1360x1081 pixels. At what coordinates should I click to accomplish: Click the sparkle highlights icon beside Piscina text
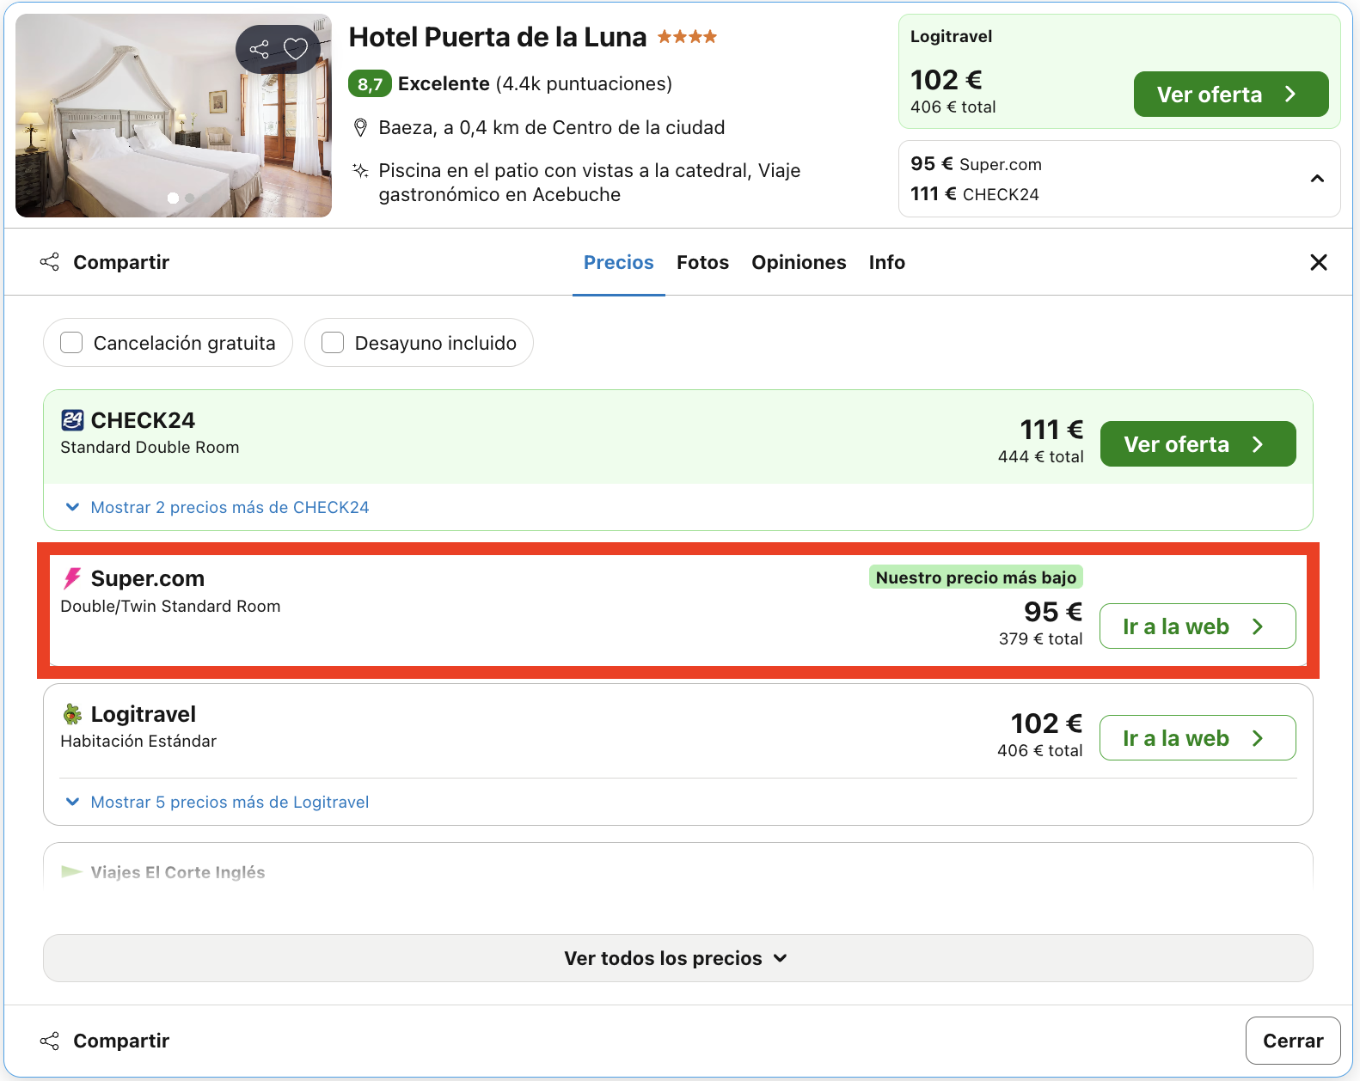coord(361,170)
